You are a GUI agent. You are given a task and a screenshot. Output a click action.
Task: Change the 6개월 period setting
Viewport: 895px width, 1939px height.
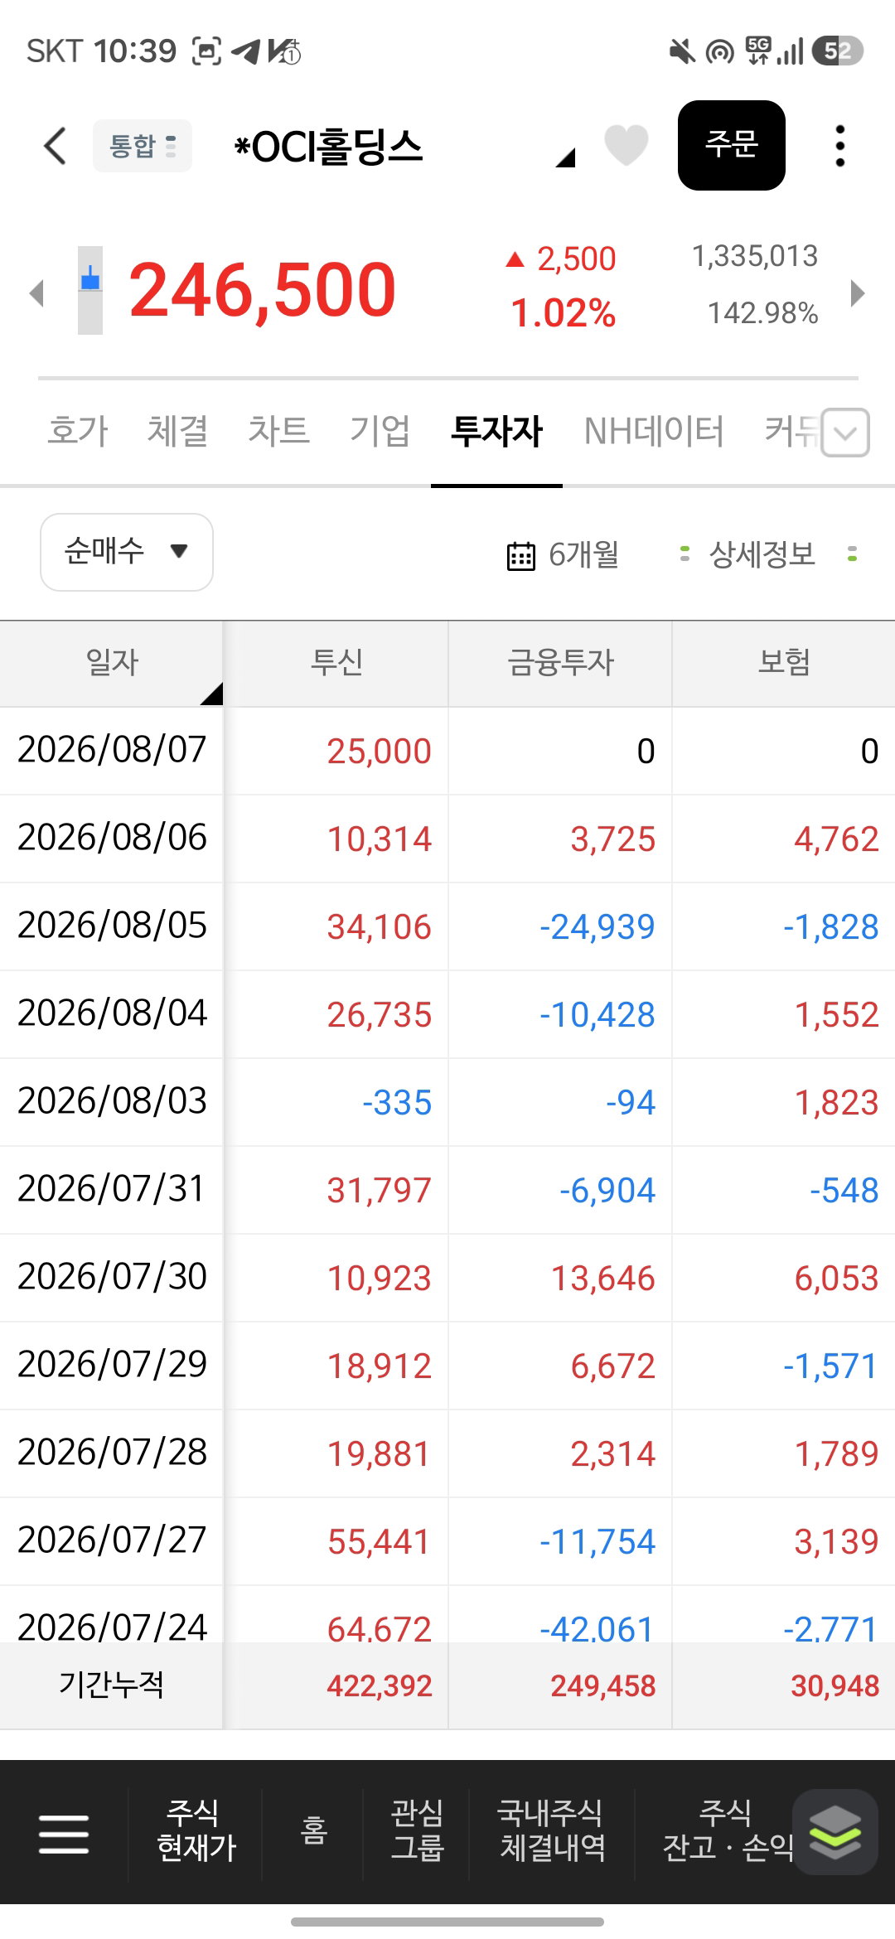584,554
